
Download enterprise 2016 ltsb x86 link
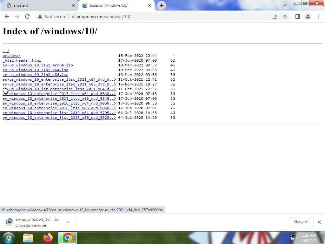[x=59, y=108]
